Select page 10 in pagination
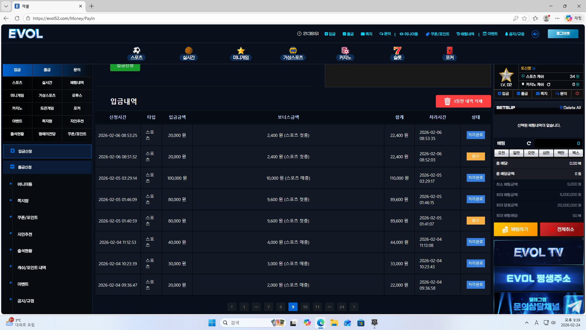 305,307
